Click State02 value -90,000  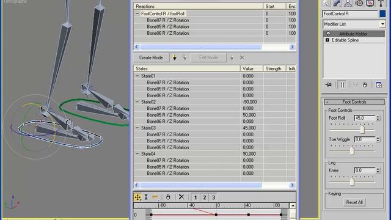coord(250,102)
